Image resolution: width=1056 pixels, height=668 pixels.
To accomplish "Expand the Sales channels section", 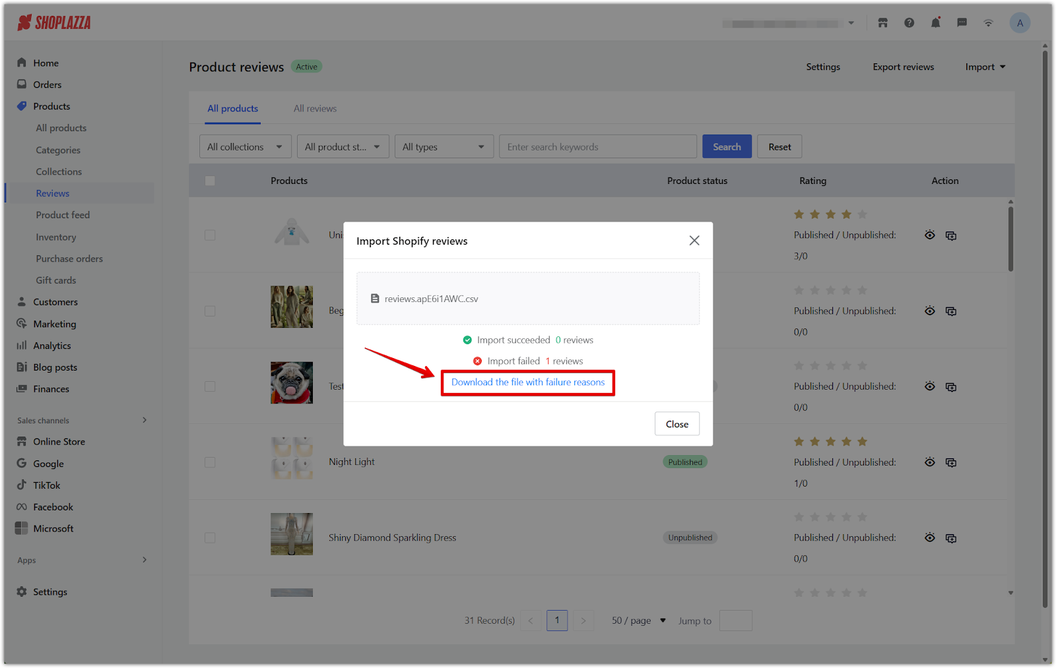I will pos(145,421).
